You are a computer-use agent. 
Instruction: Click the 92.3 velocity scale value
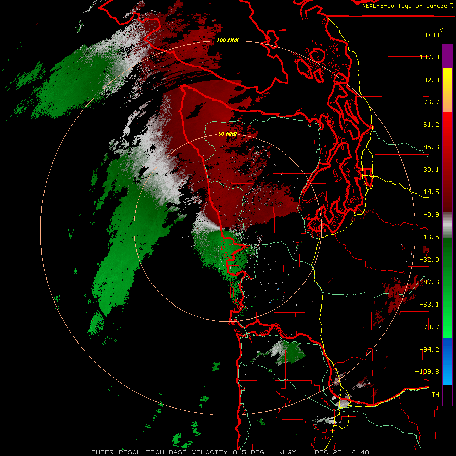click(x=431, y=80)
